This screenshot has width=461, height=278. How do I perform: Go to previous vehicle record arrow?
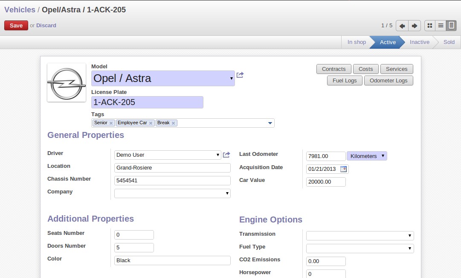pos(402,26)
